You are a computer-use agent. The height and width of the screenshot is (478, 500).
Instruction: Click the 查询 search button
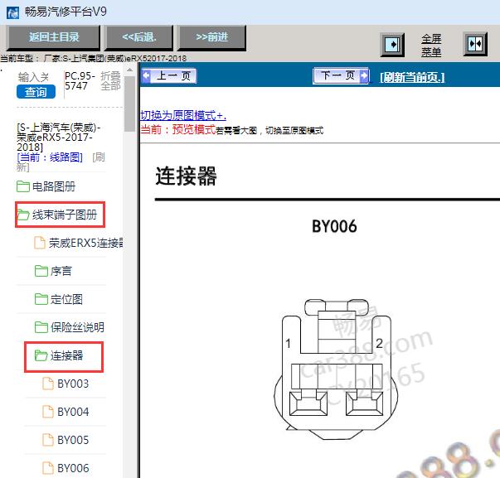point(36,92)
